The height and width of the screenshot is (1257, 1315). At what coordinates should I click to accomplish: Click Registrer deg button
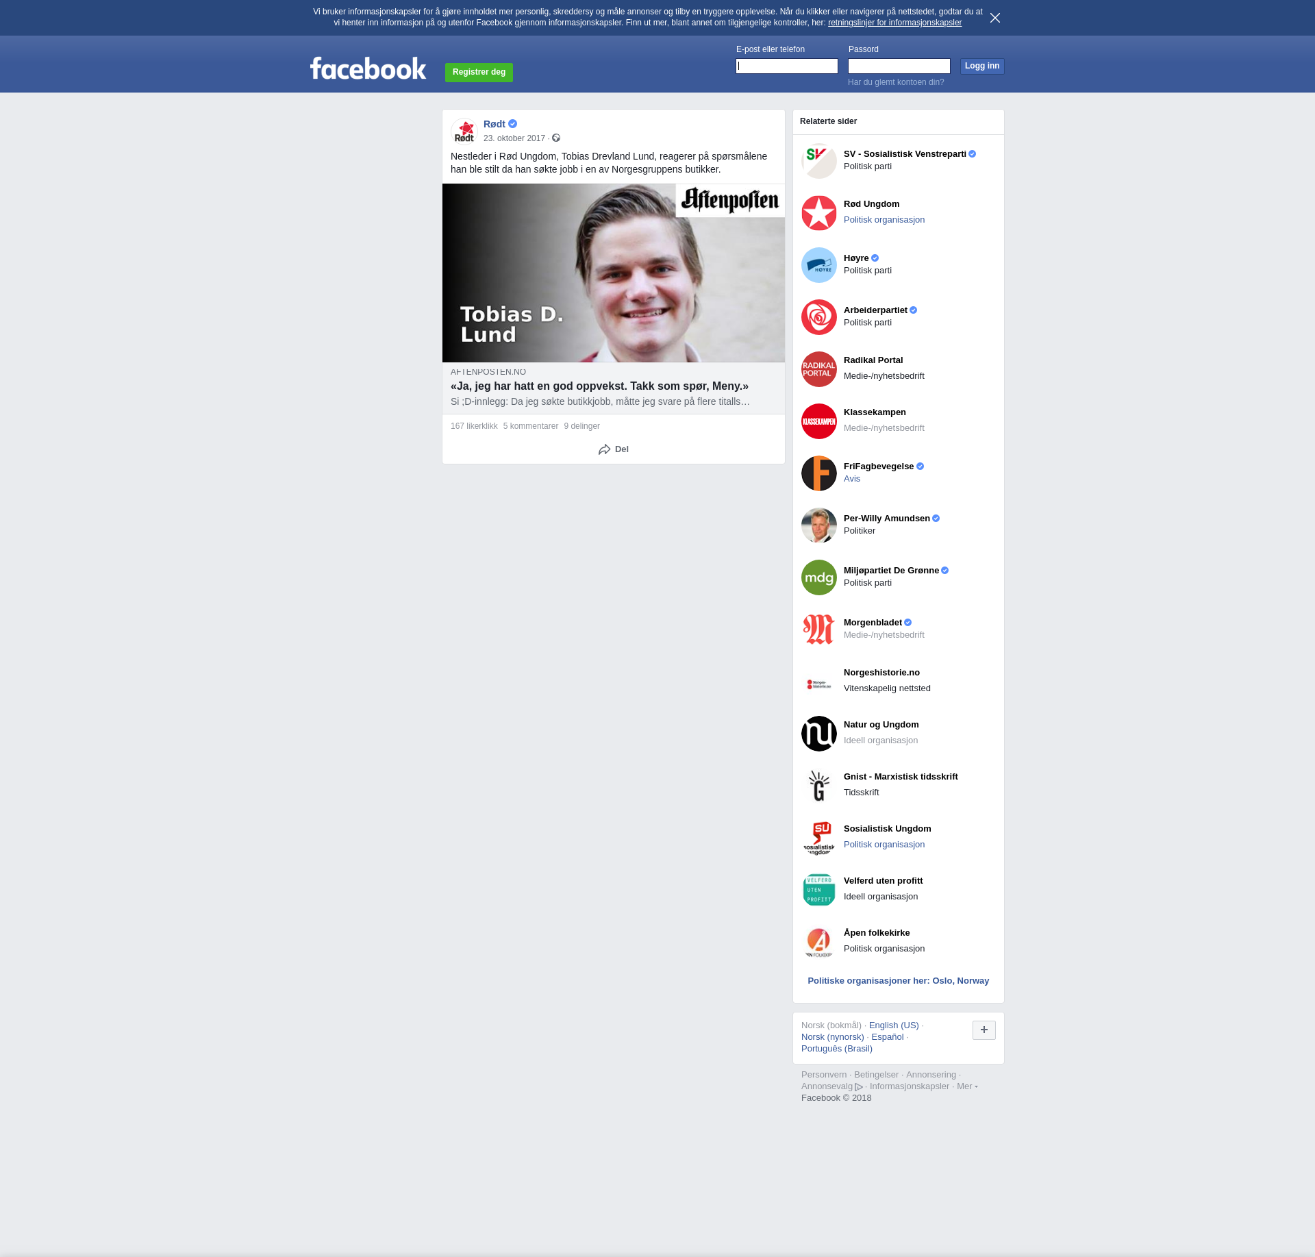point(479,72)
